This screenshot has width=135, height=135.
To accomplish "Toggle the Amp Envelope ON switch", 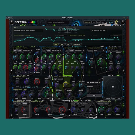I will [49, 77].
